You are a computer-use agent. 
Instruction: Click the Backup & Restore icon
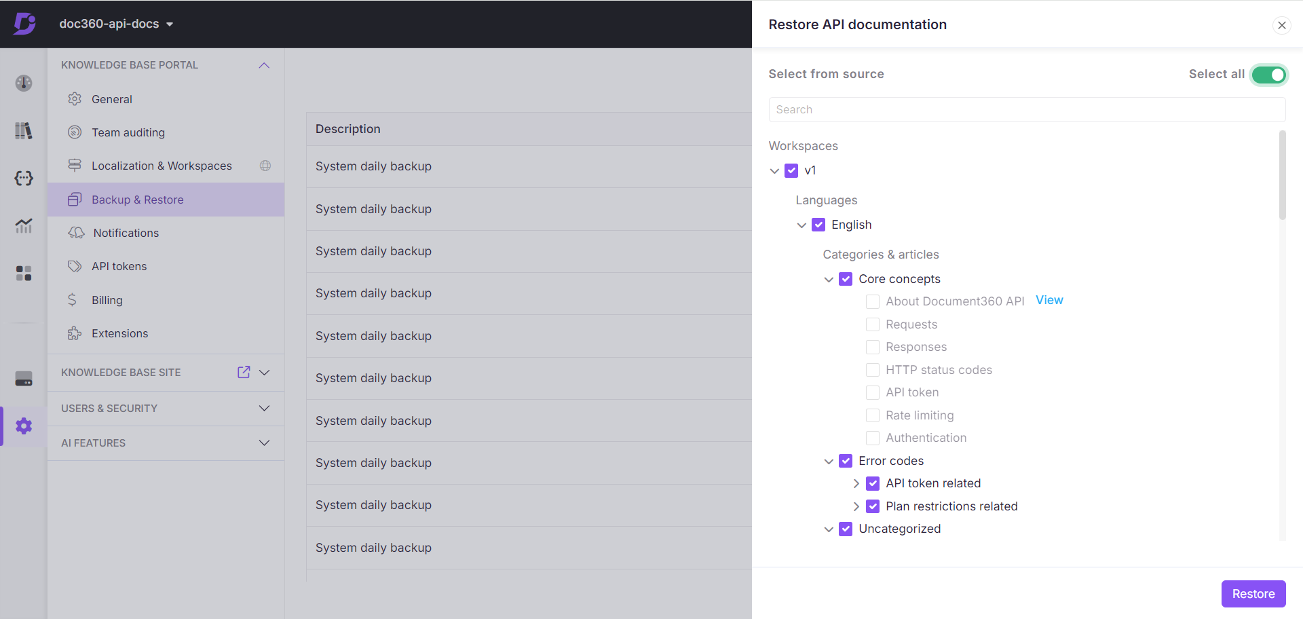[x=75, y=200]
